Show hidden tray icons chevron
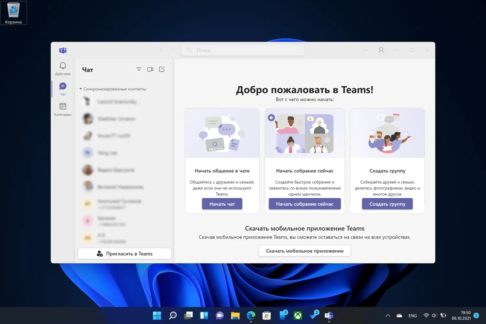The height and width of the screenshot is (324, 486). click(x=388, y=316)
